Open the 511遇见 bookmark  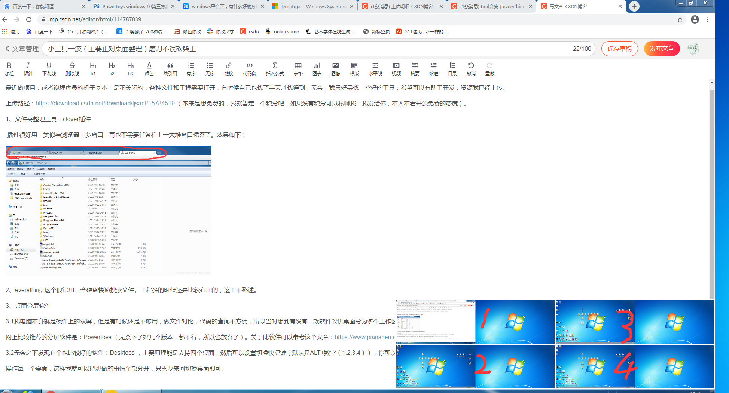[x=422, y=31]
